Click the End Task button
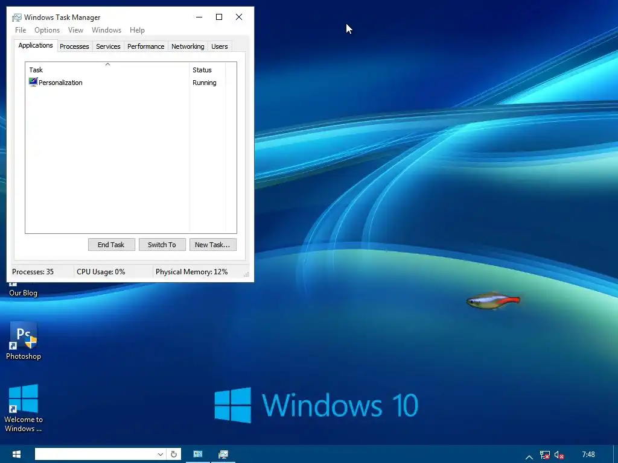This screenshot has height=463, width=618. (112, 245)
